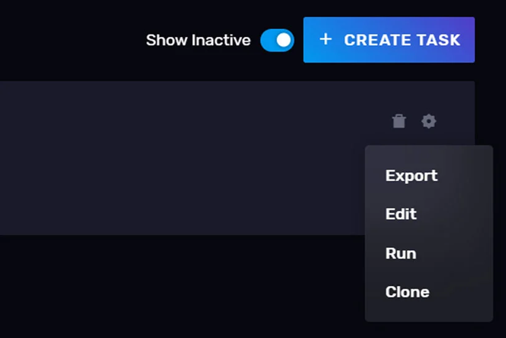This screenshot has width=506, height=338.
Task: Flip the blue Show Inactive toggle
Action: [277, 40]
